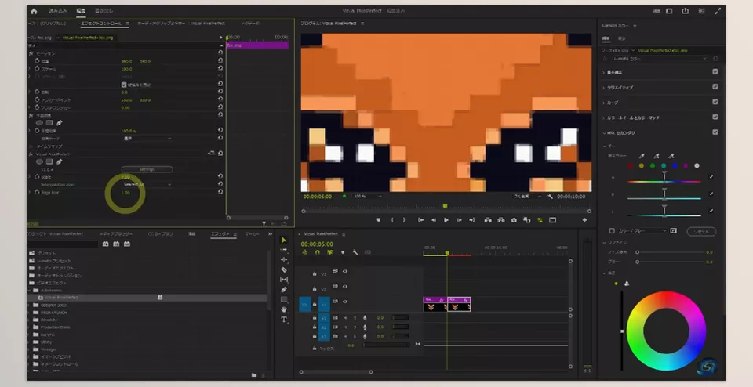The height and width of the screenshot is (387, 753).
Task: Collapse the Autokroma effects folder
Action: pos(29,290)
